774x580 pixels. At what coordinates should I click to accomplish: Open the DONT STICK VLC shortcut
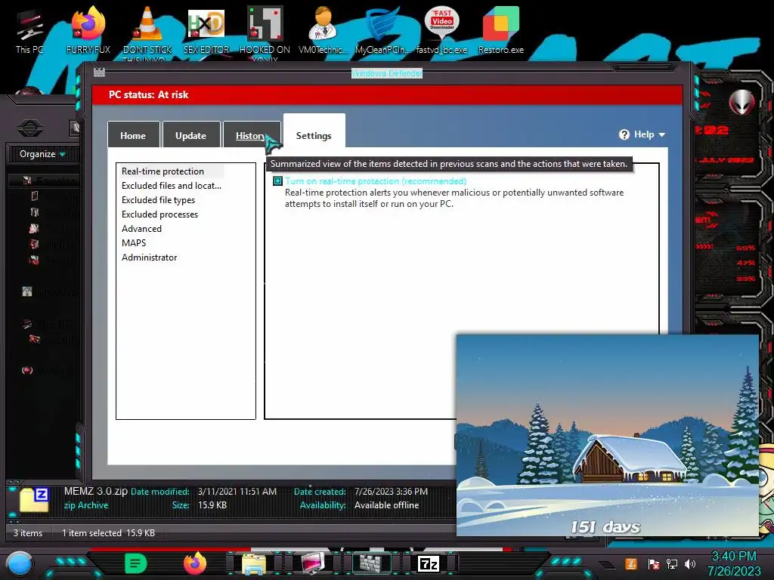point(147,32)
